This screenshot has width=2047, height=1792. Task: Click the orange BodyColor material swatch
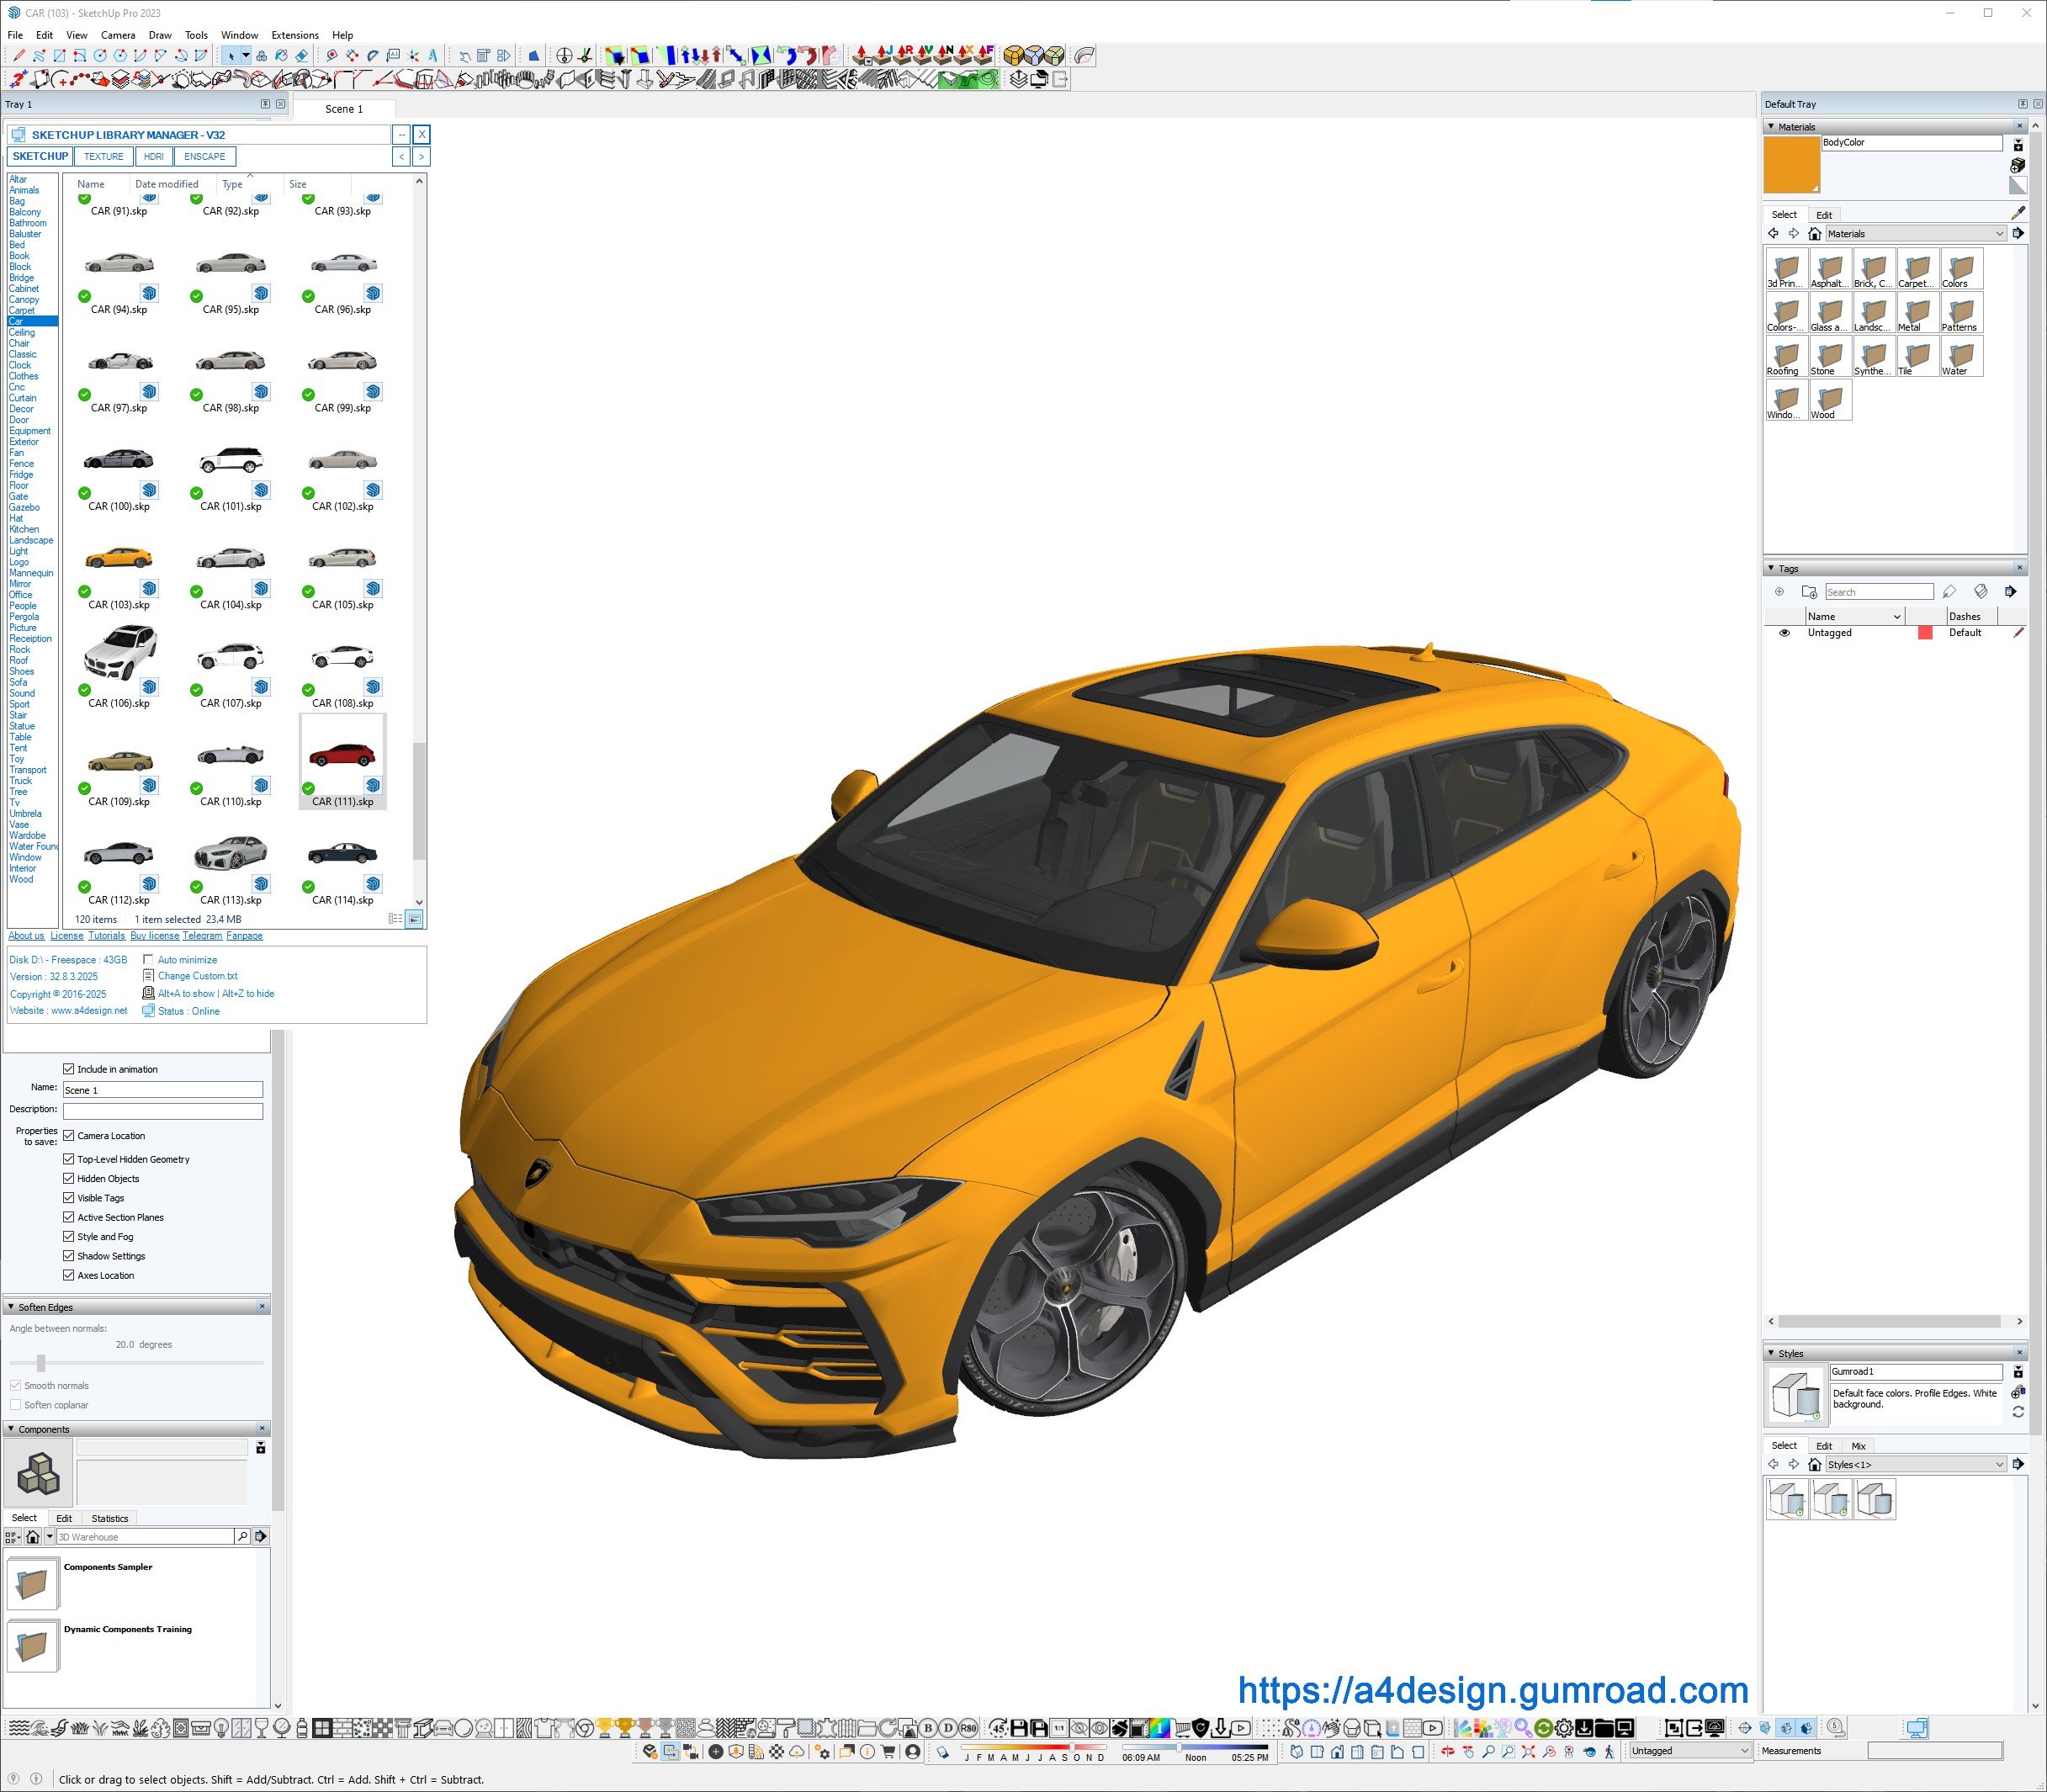click(x=1790, y=165)
